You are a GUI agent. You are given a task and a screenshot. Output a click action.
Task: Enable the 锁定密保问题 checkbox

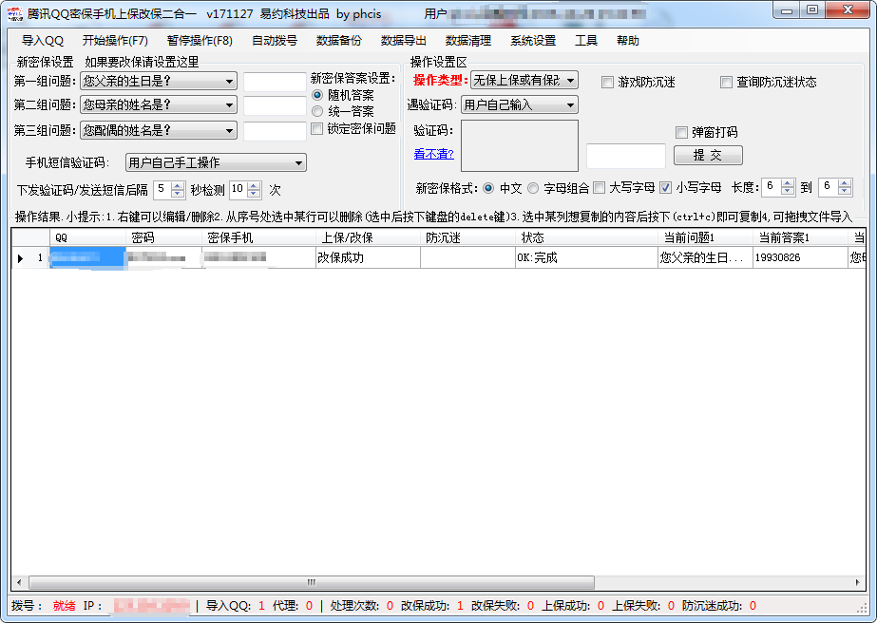[x=317, y=129]
